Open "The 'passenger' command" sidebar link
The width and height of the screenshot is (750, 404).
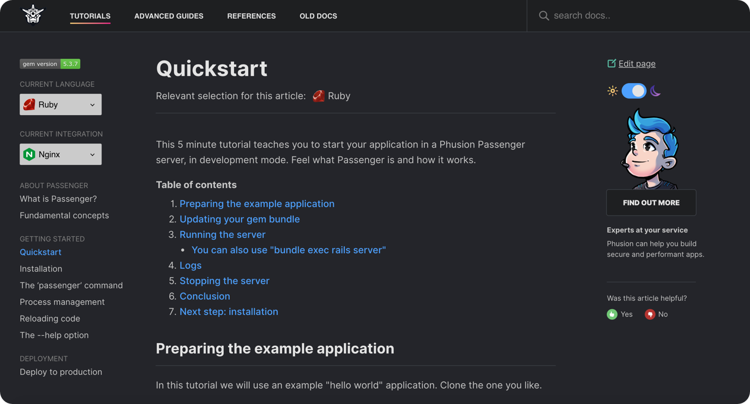click(71, 285)
